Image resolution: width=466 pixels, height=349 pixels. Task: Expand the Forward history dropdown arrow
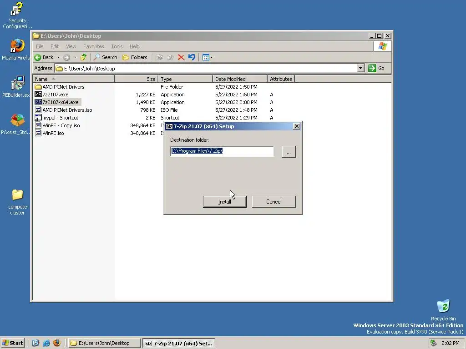(x=75, y=57)
